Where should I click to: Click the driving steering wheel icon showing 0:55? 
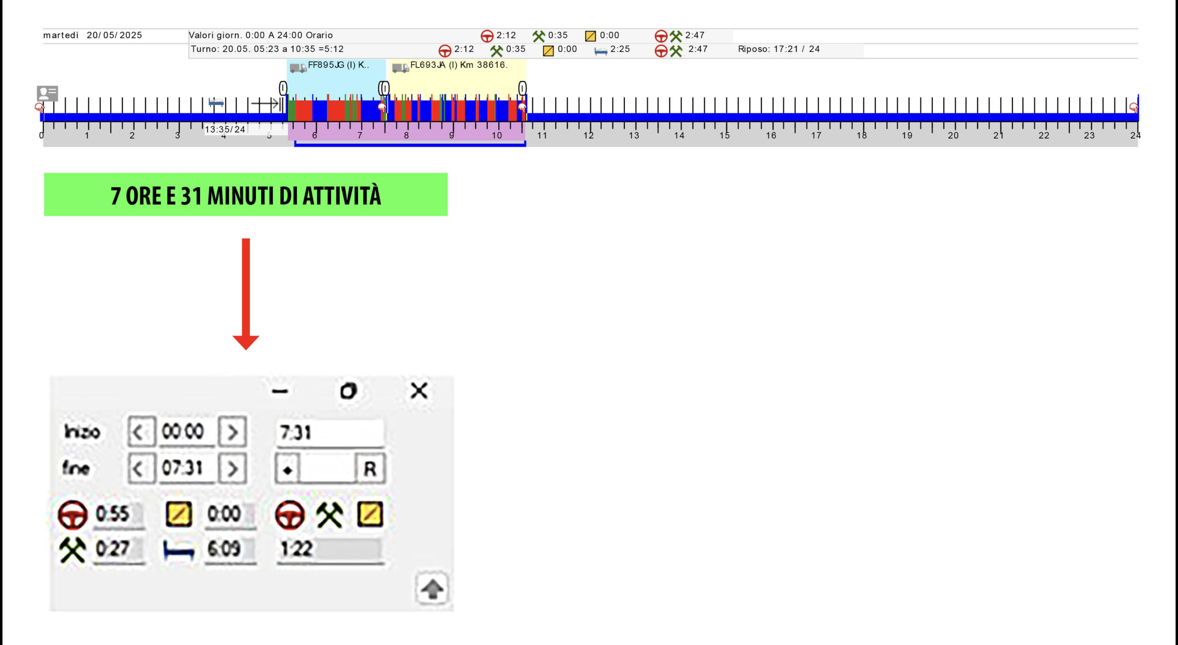72,514
